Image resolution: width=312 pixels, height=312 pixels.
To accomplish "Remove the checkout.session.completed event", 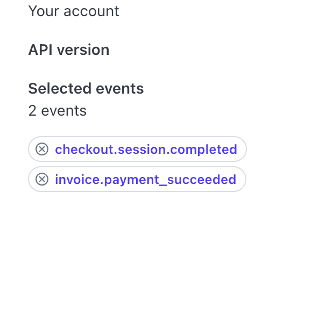I will [x=42, y=149].
